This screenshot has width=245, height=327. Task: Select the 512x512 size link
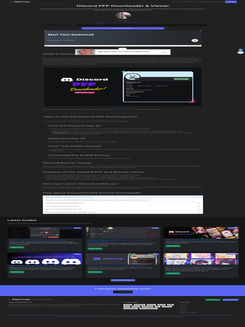(x=113, y=23)
